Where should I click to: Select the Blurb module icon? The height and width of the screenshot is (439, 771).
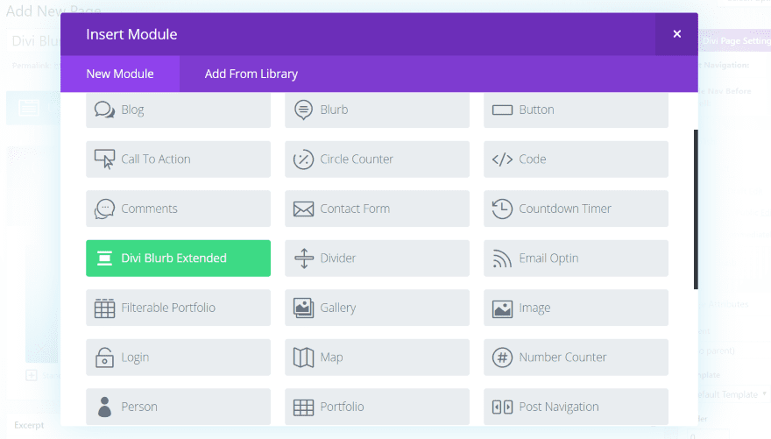[304, 110]
